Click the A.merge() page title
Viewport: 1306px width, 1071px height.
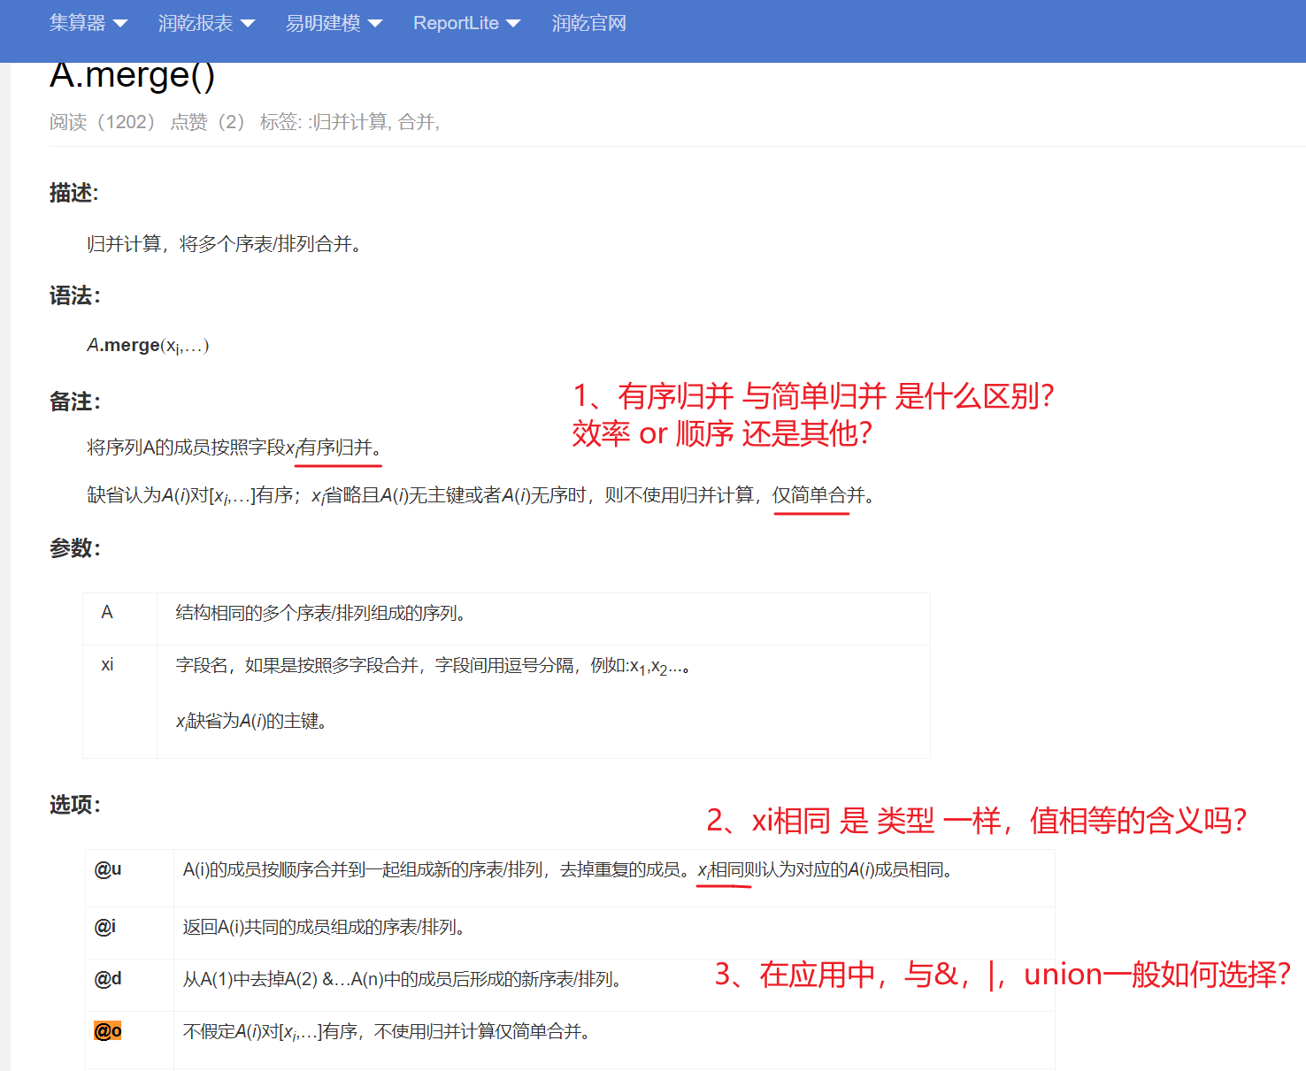pyautogui.click(x=132, y=76)
